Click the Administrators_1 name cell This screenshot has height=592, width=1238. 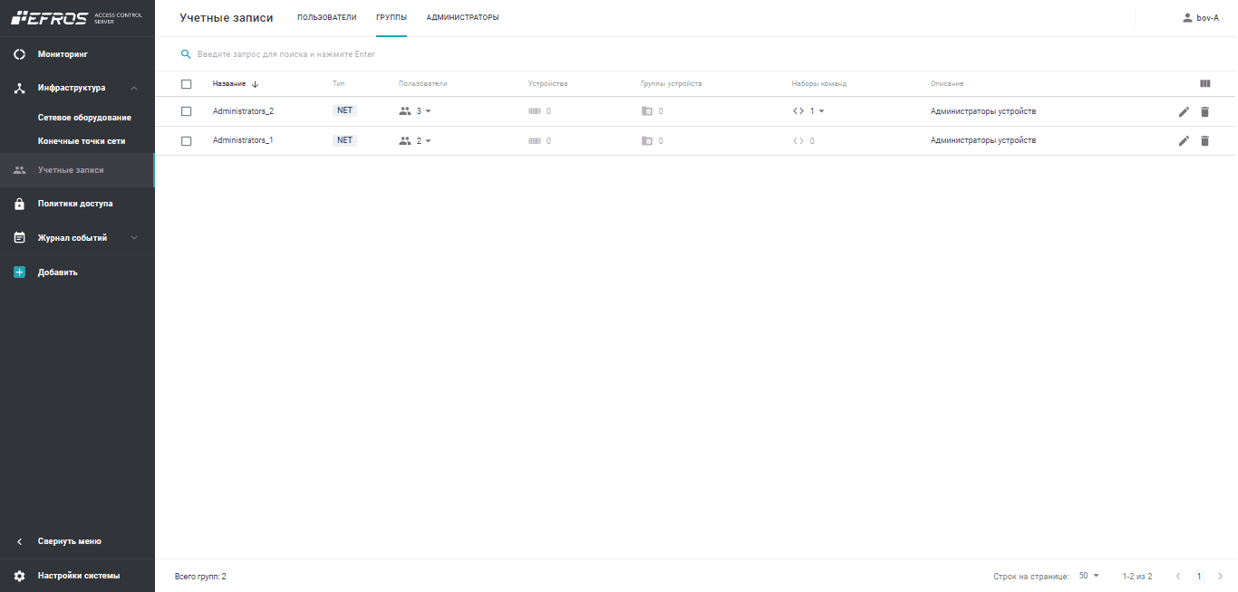pos(243,140)
